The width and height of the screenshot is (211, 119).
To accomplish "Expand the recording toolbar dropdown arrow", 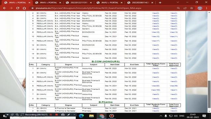I will tap(7, 115).
